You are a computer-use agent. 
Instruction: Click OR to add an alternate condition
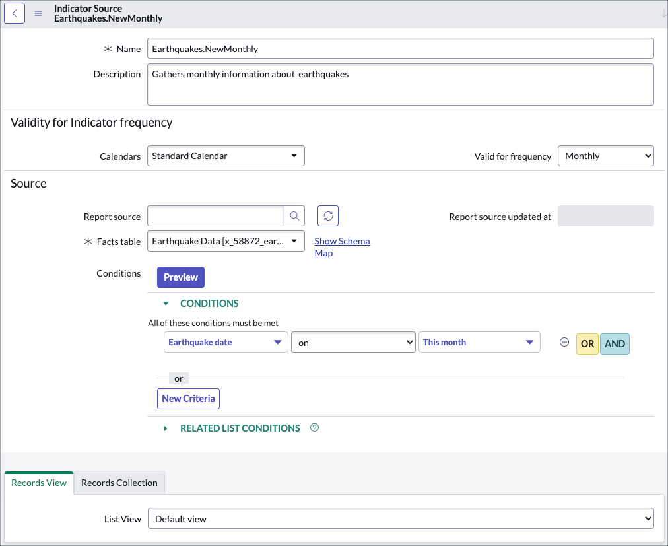click(587, 343)
